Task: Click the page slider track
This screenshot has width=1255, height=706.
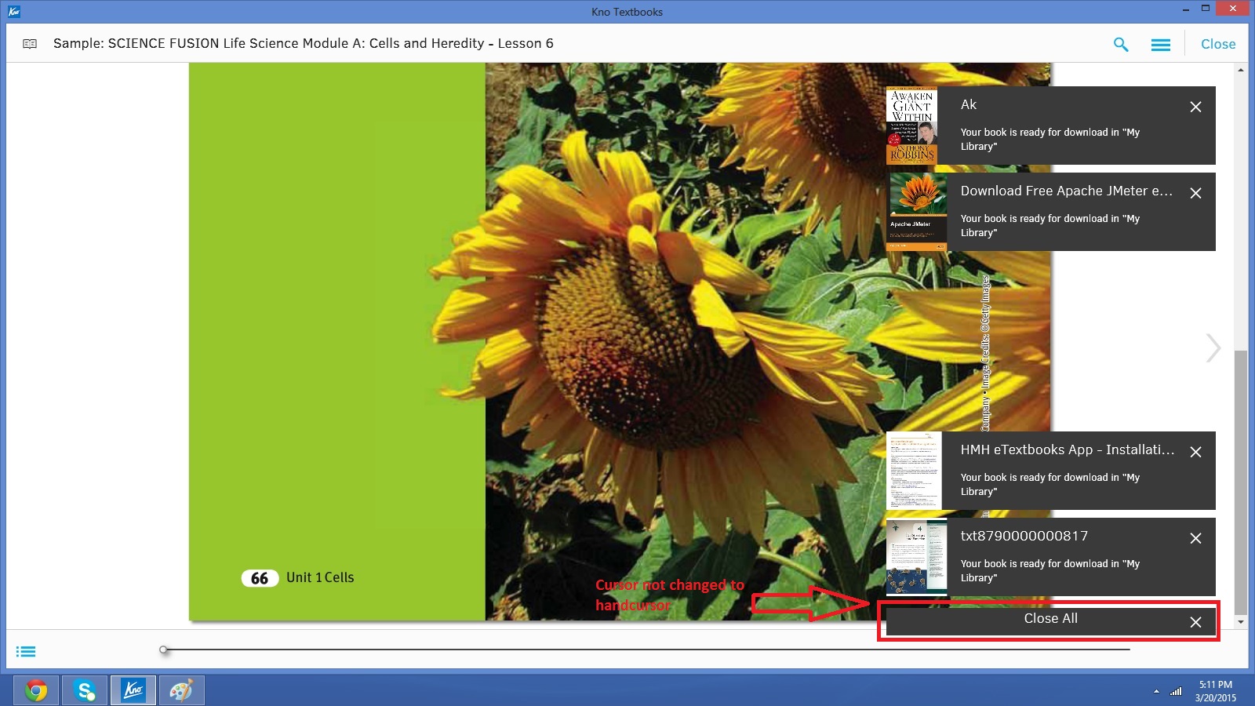Action: tap(647, 650)
